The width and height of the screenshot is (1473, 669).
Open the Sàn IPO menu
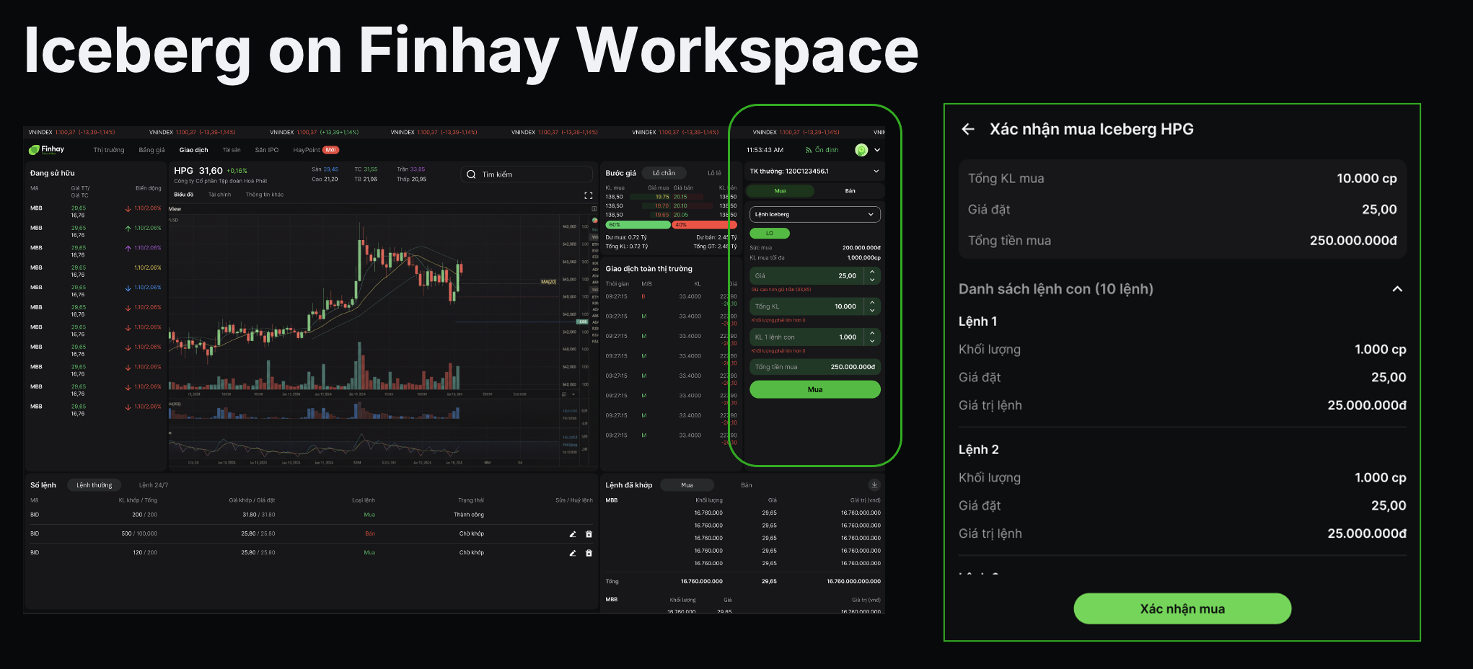[x=266, y=150]
